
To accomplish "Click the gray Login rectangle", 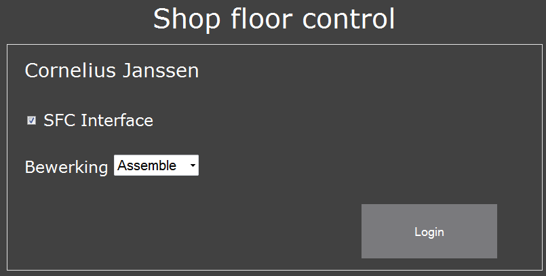I will pyautogui.click(x=429, y=231).
